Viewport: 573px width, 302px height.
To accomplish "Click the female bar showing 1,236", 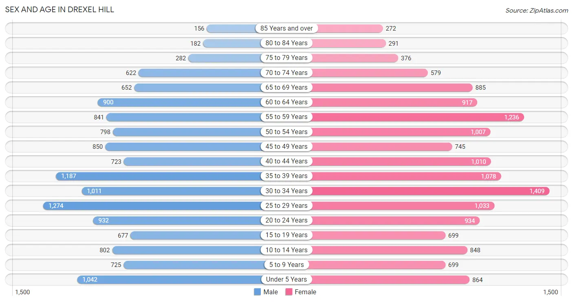I will (417, 117).
